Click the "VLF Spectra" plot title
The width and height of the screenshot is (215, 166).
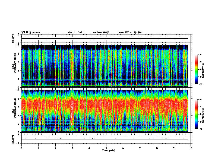(x=31, y=33)
